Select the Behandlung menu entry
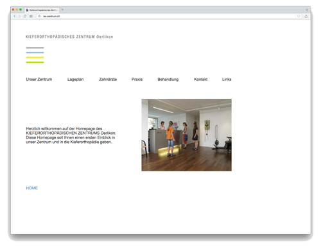The image size is (321, 249). pos(168,80)
